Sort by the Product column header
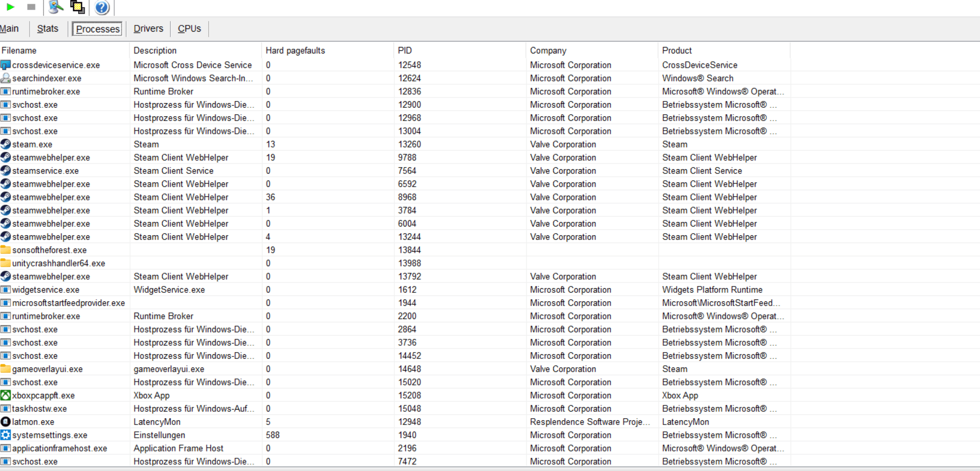 click(724, 50)
